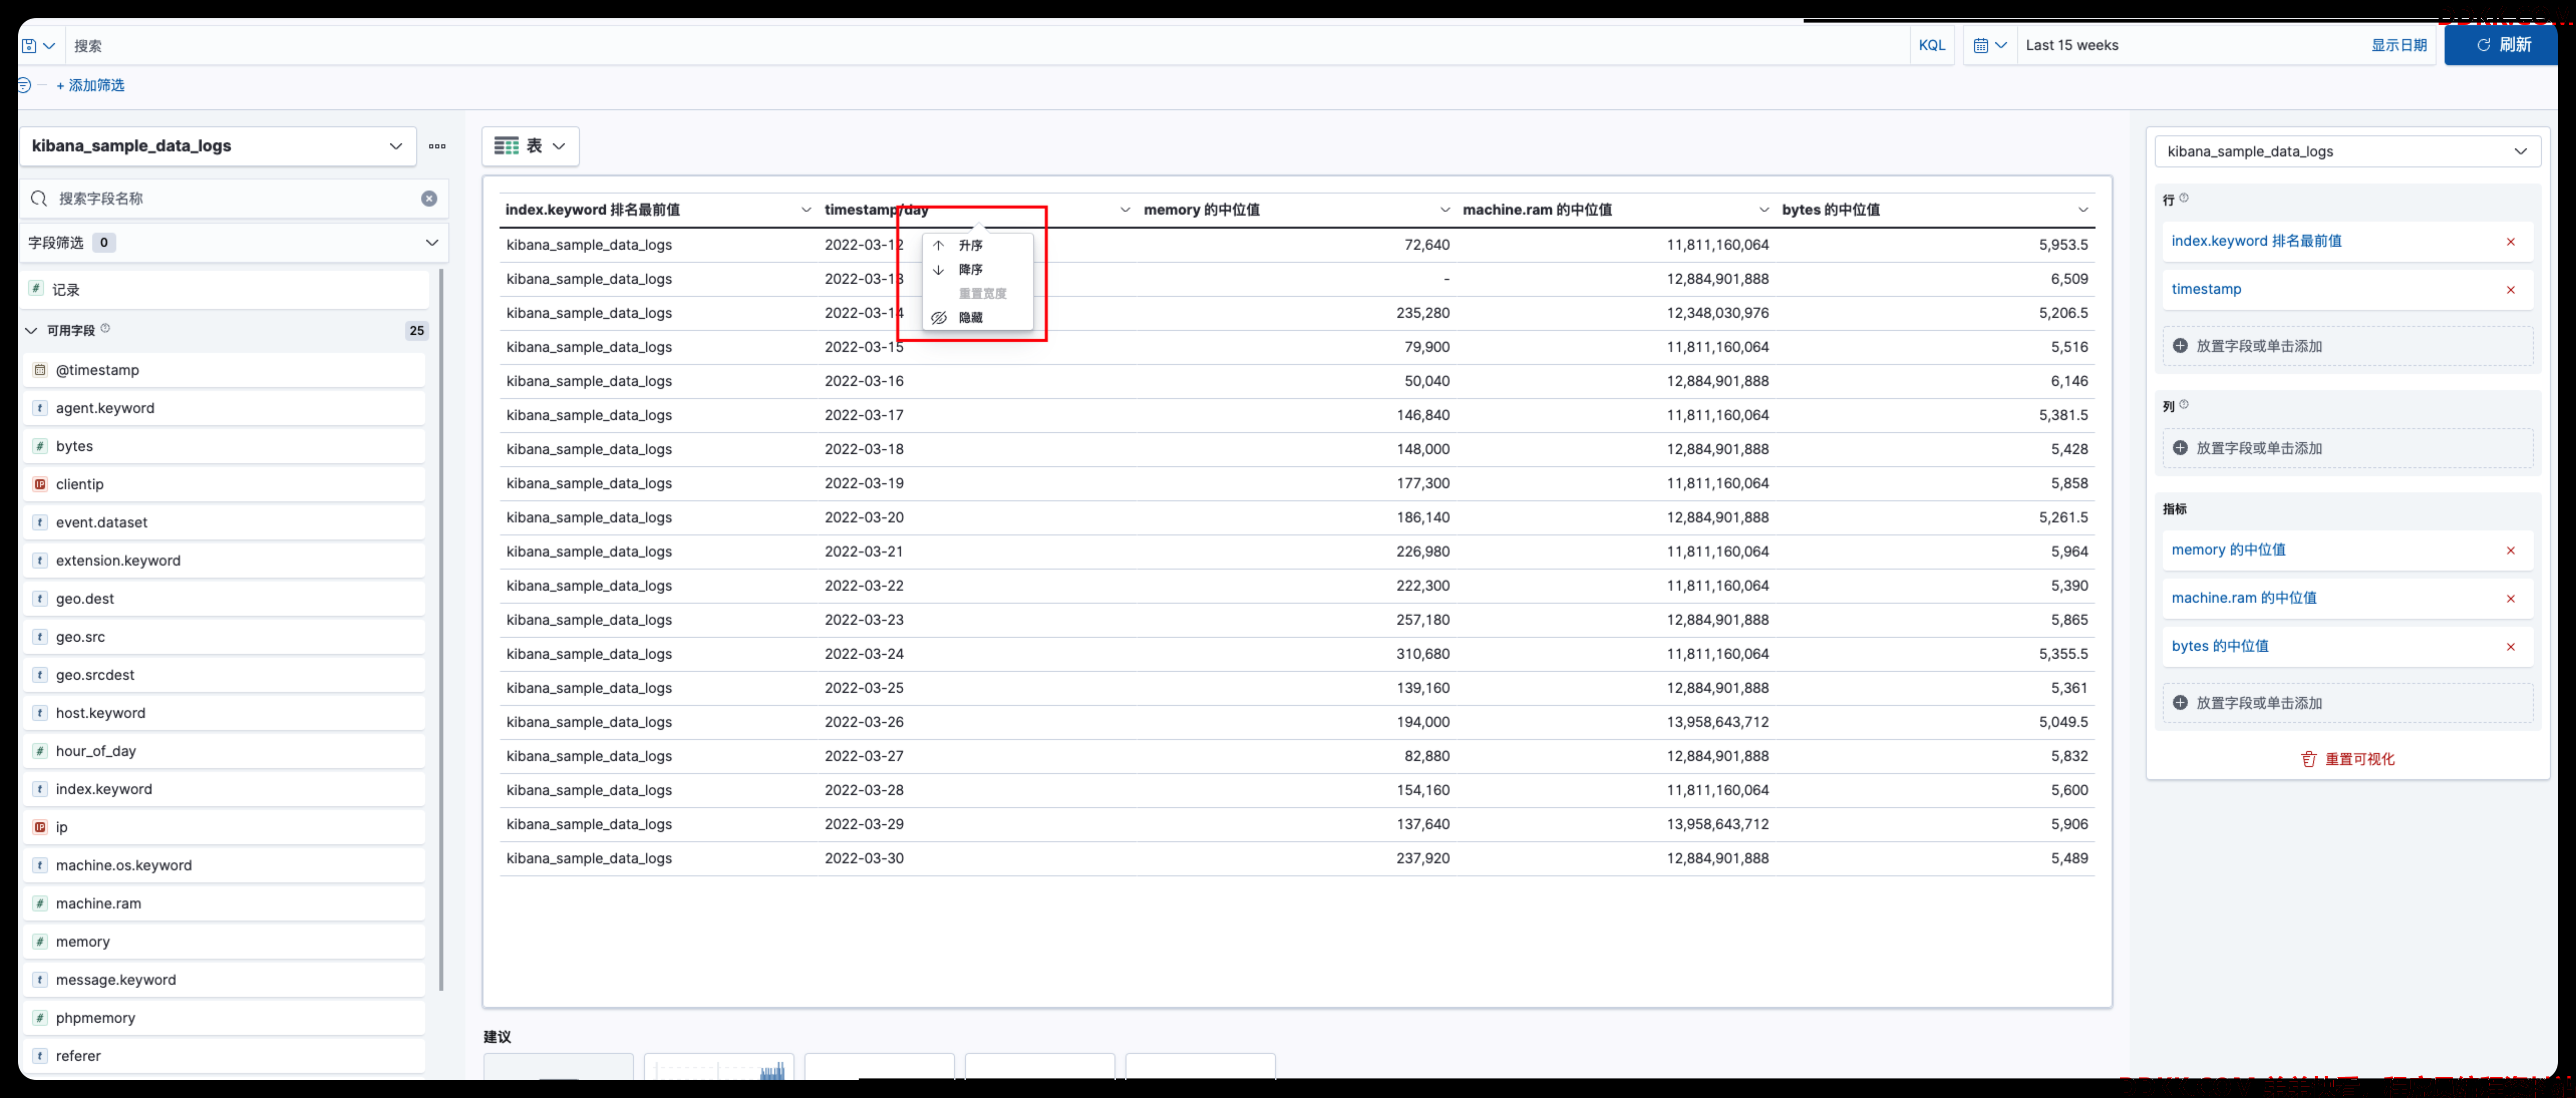Choose 隐藏 hide column in the menu

click(x=977, y=318)
